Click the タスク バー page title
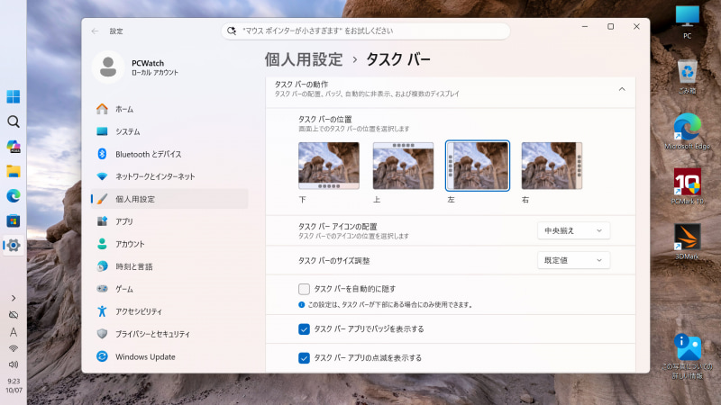Image resolution: width=721 pixels, height=405 pixels. tap(398, 59)
